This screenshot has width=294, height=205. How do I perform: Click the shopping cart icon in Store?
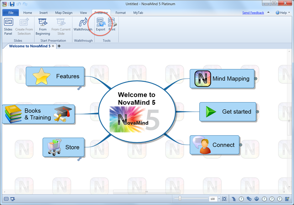pos(55,147)
